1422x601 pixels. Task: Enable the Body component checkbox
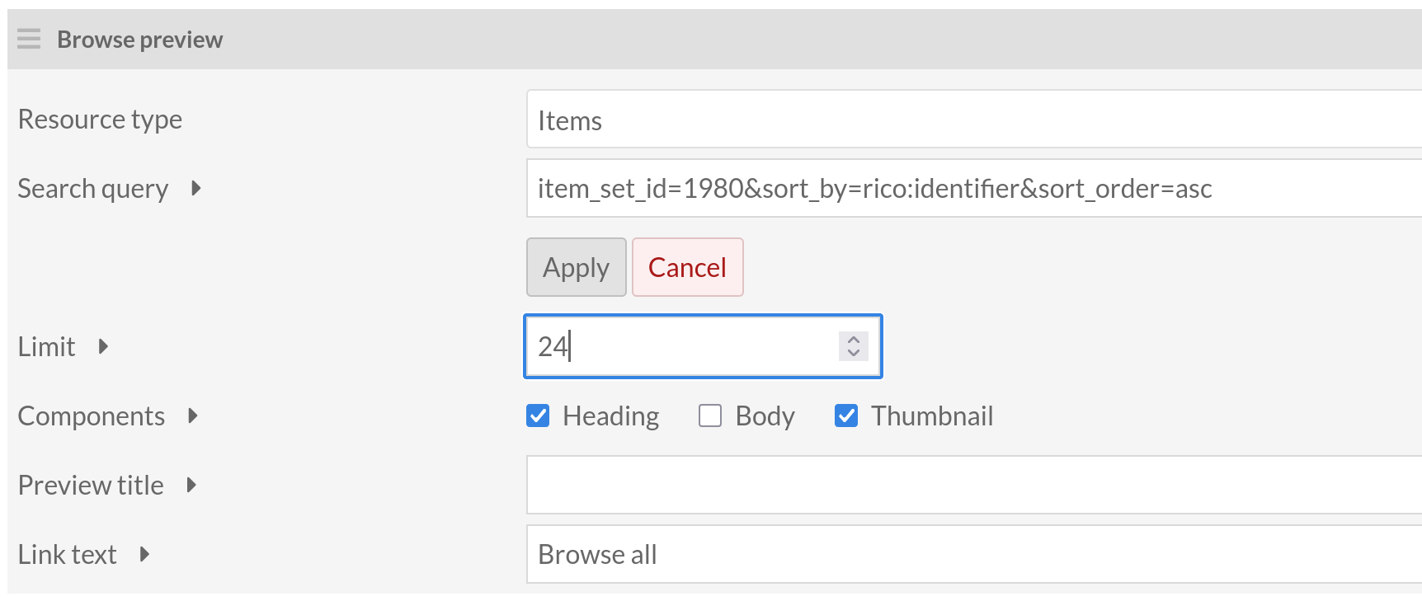710,416
